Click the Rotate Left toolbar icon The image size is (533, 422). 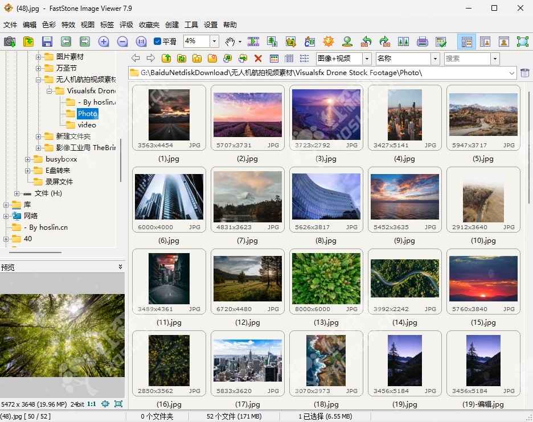coord(367,42)
